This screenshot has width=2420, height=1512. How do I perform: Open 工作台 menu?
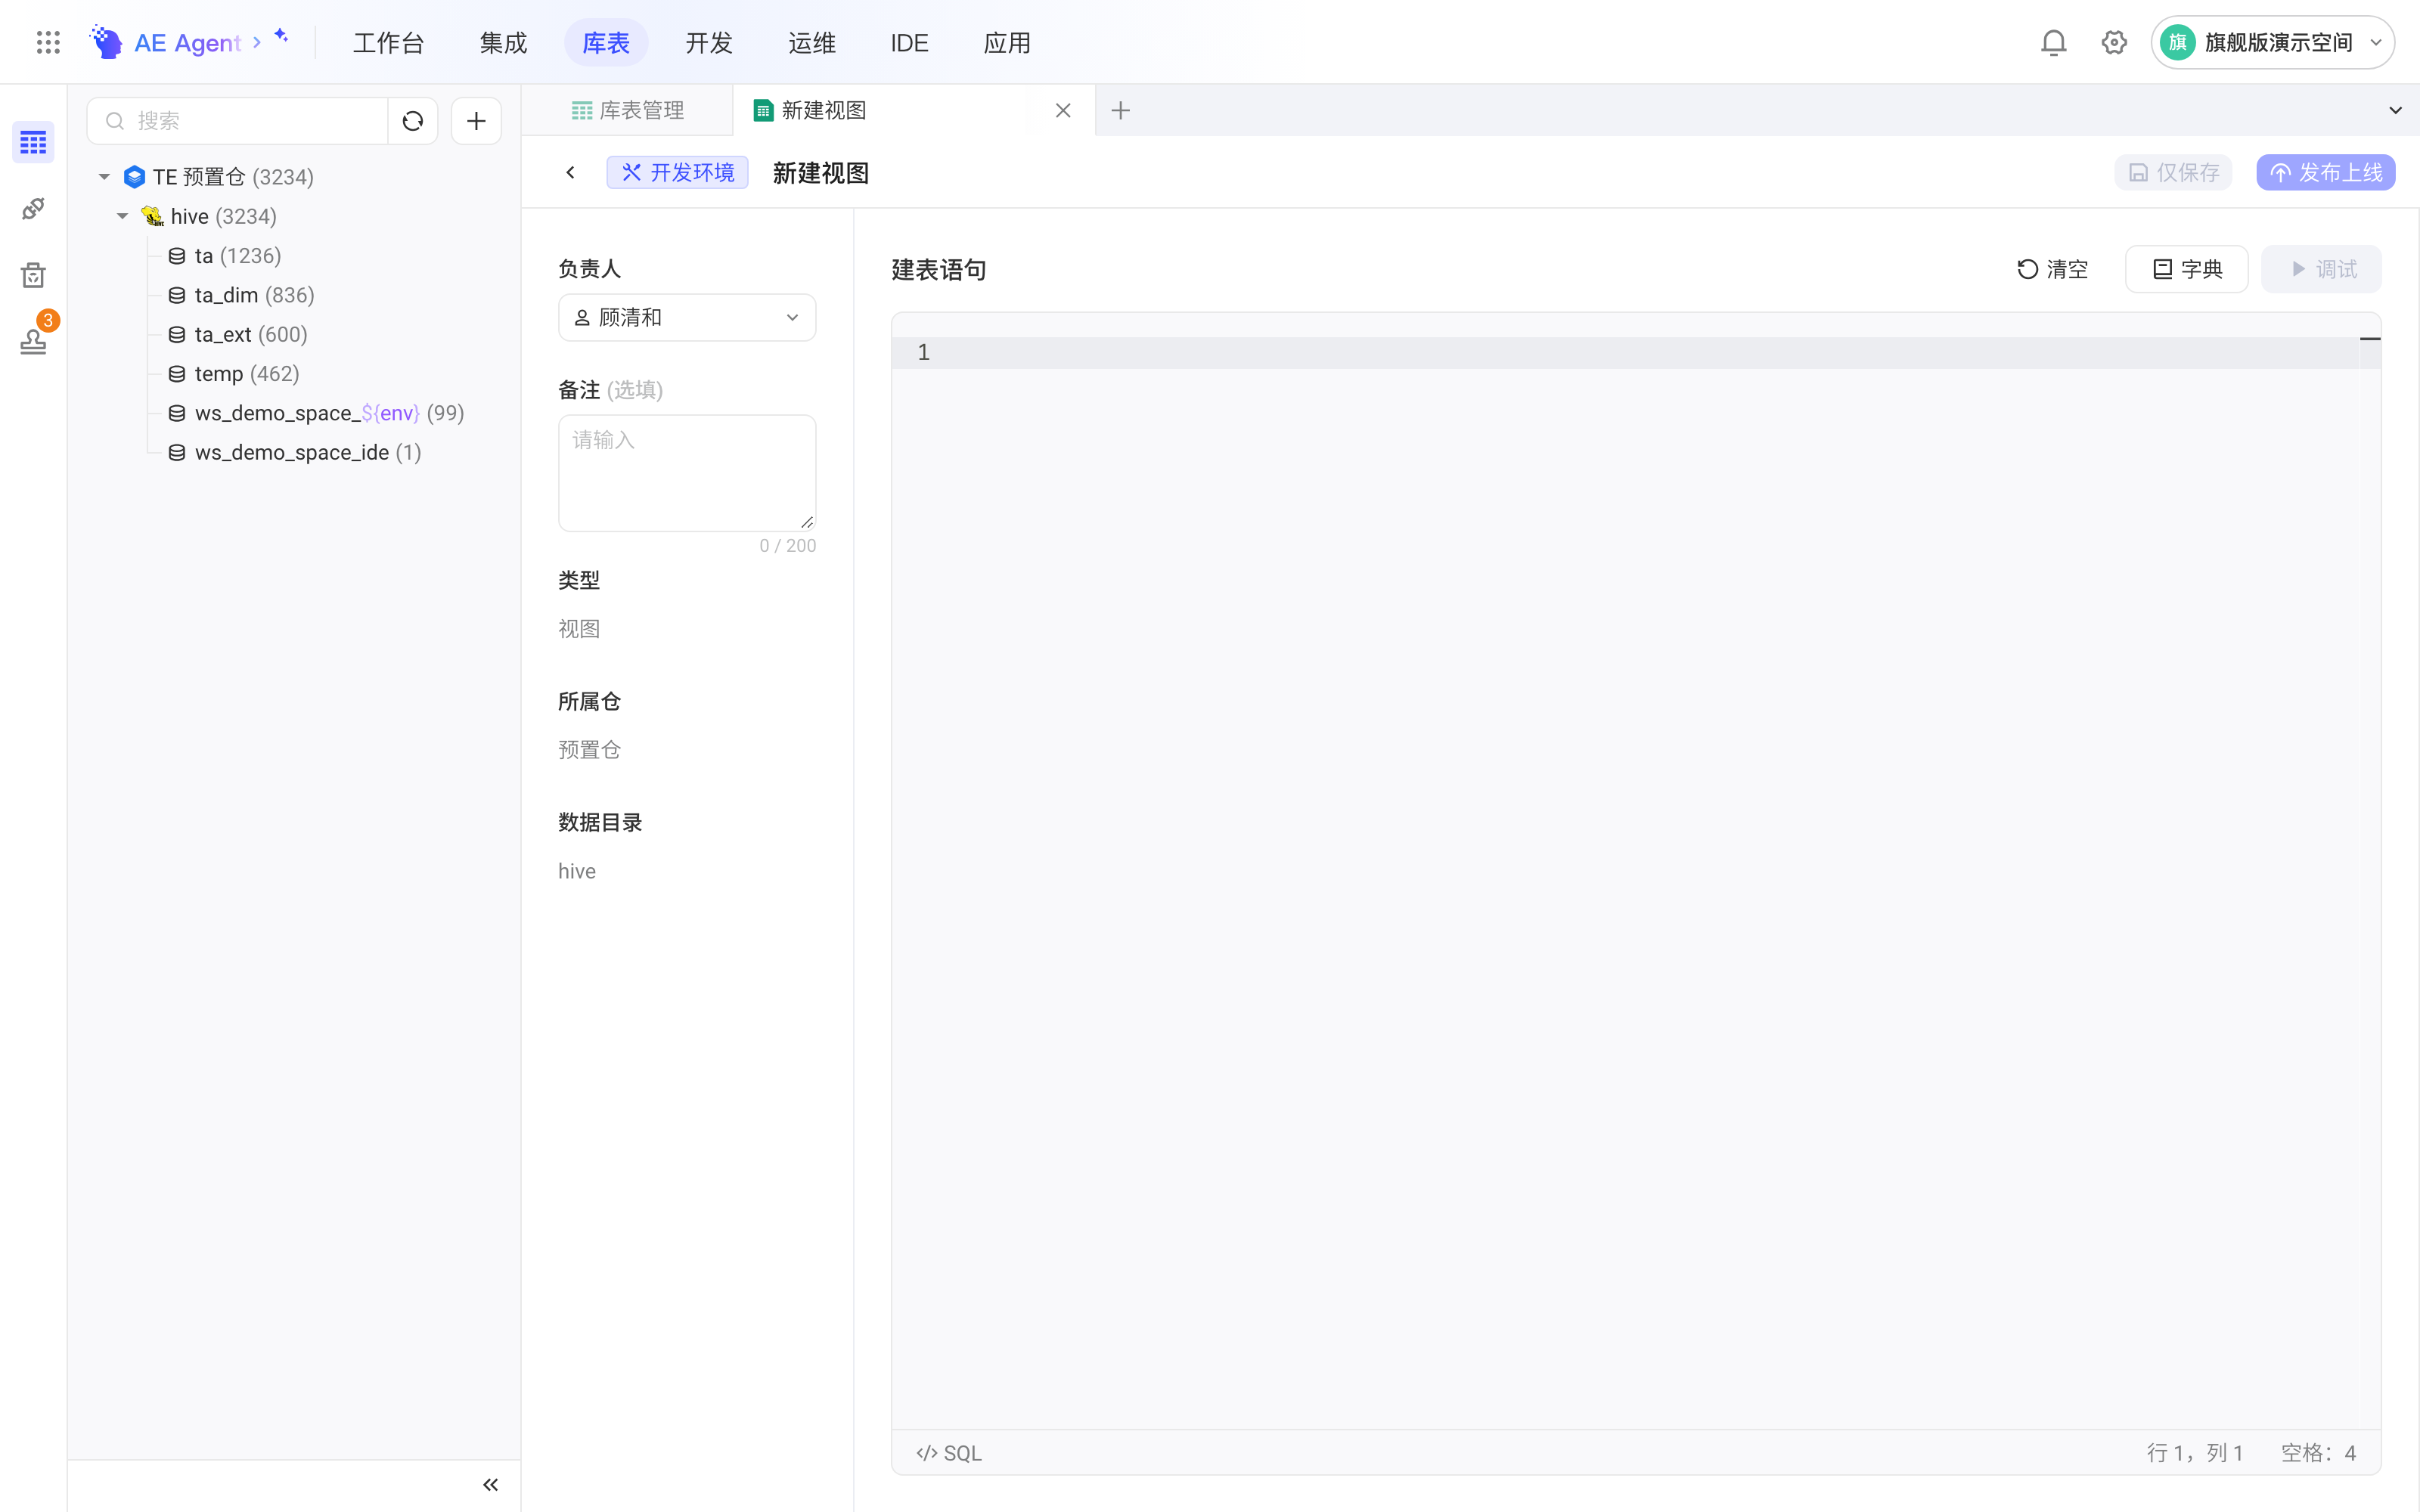pos(388,43)
